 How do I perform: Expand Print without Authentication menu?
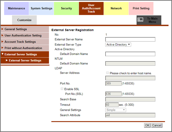point(25,48)
